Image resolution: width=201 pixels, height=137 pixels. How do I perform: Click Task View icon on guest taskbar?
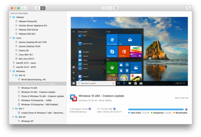[118, 83]
